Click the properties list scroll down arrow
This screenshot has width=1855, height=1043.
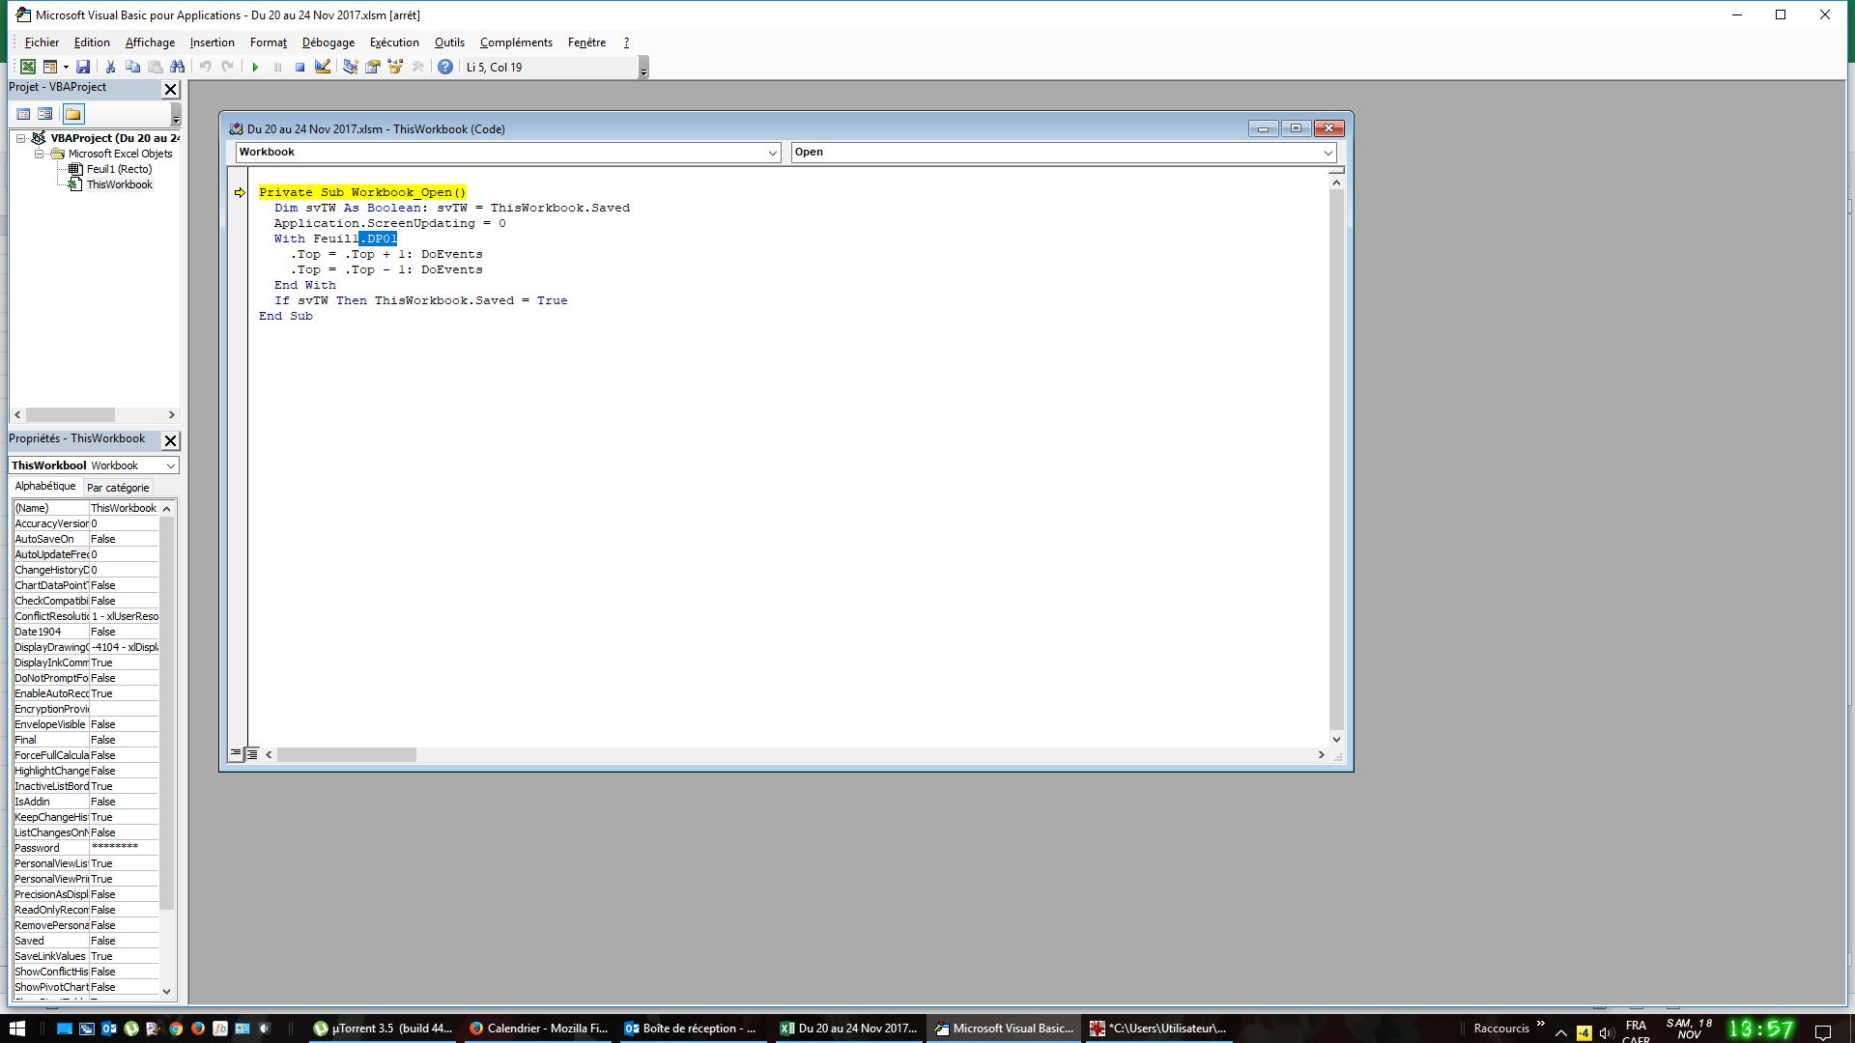[x=166, y=991]
